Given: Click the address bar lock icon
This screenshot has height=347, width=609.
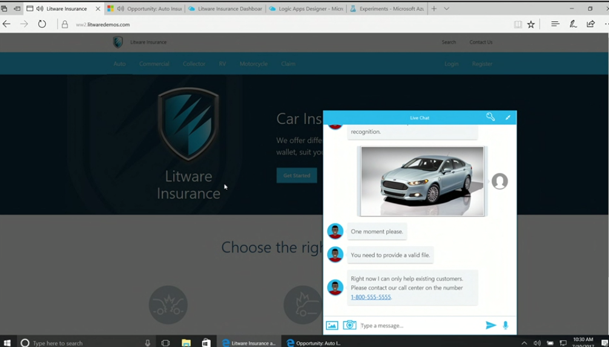Looking at the screenshot, I should point(65,24).
